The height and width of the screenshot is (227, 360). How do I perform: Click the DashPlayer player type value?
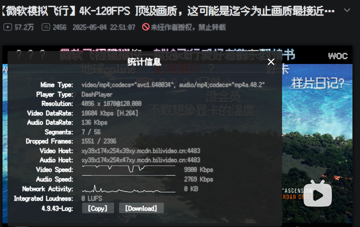97,94
